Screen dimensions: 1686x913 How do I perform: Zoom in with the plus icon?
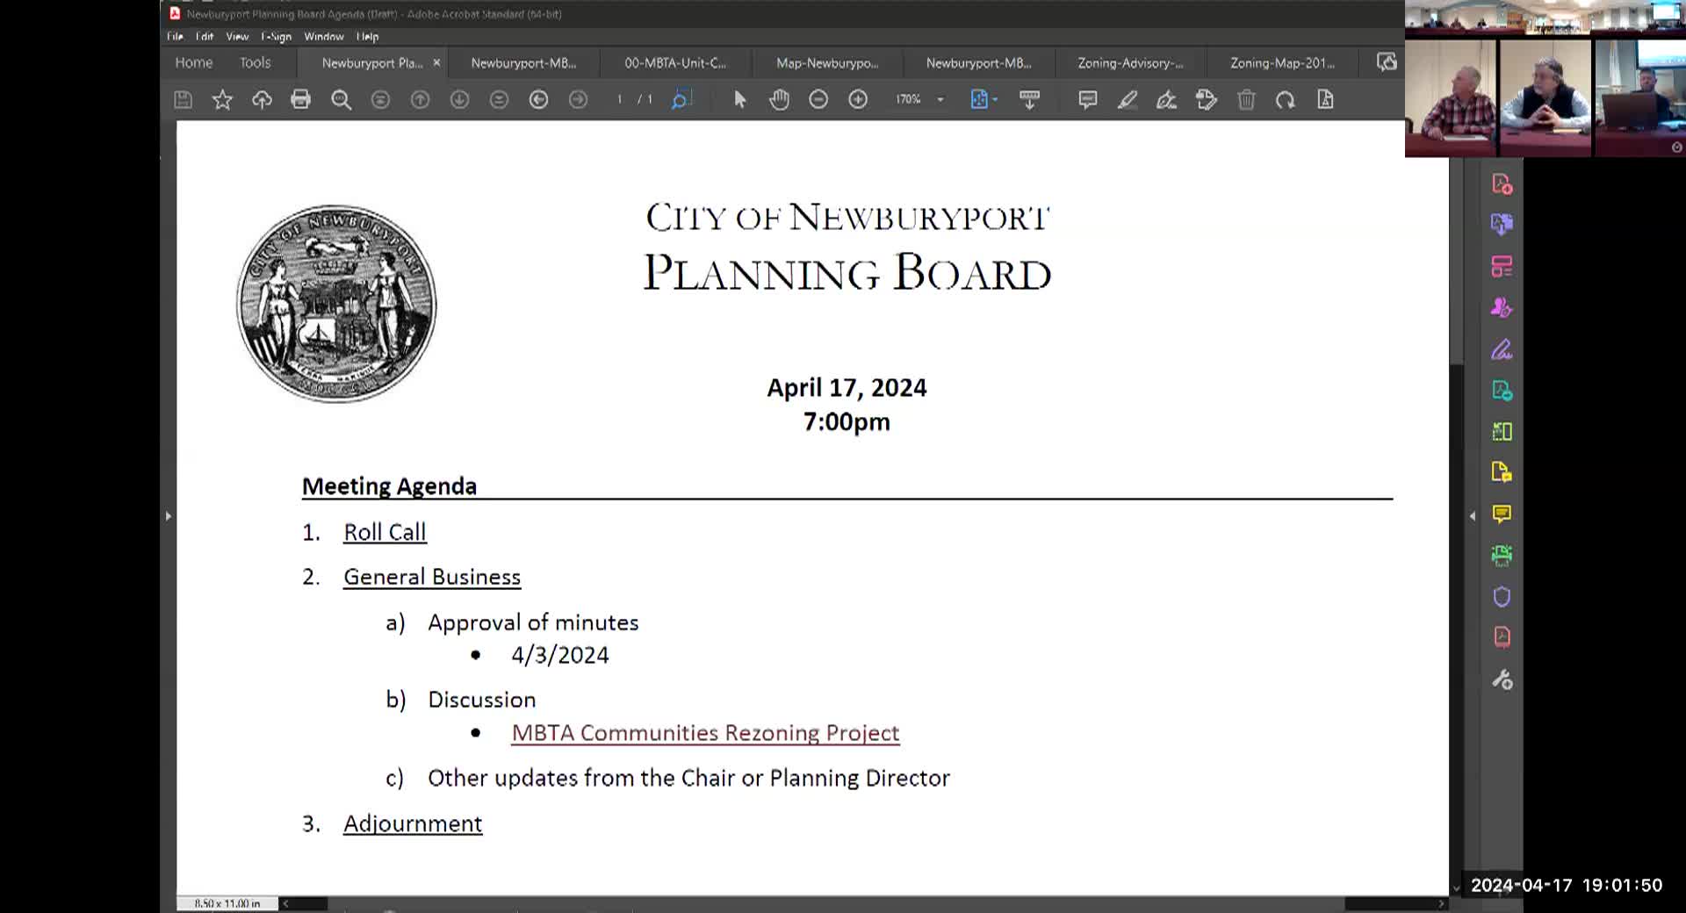[x=858, y=100]
